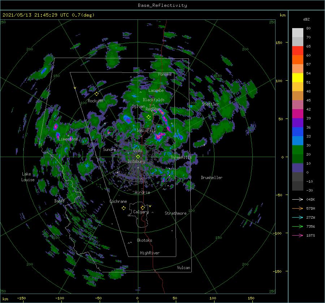Click the orange 57DM arrow in legend
The height and width of the screenshot is (303, 325).
[x=298, y=209]
